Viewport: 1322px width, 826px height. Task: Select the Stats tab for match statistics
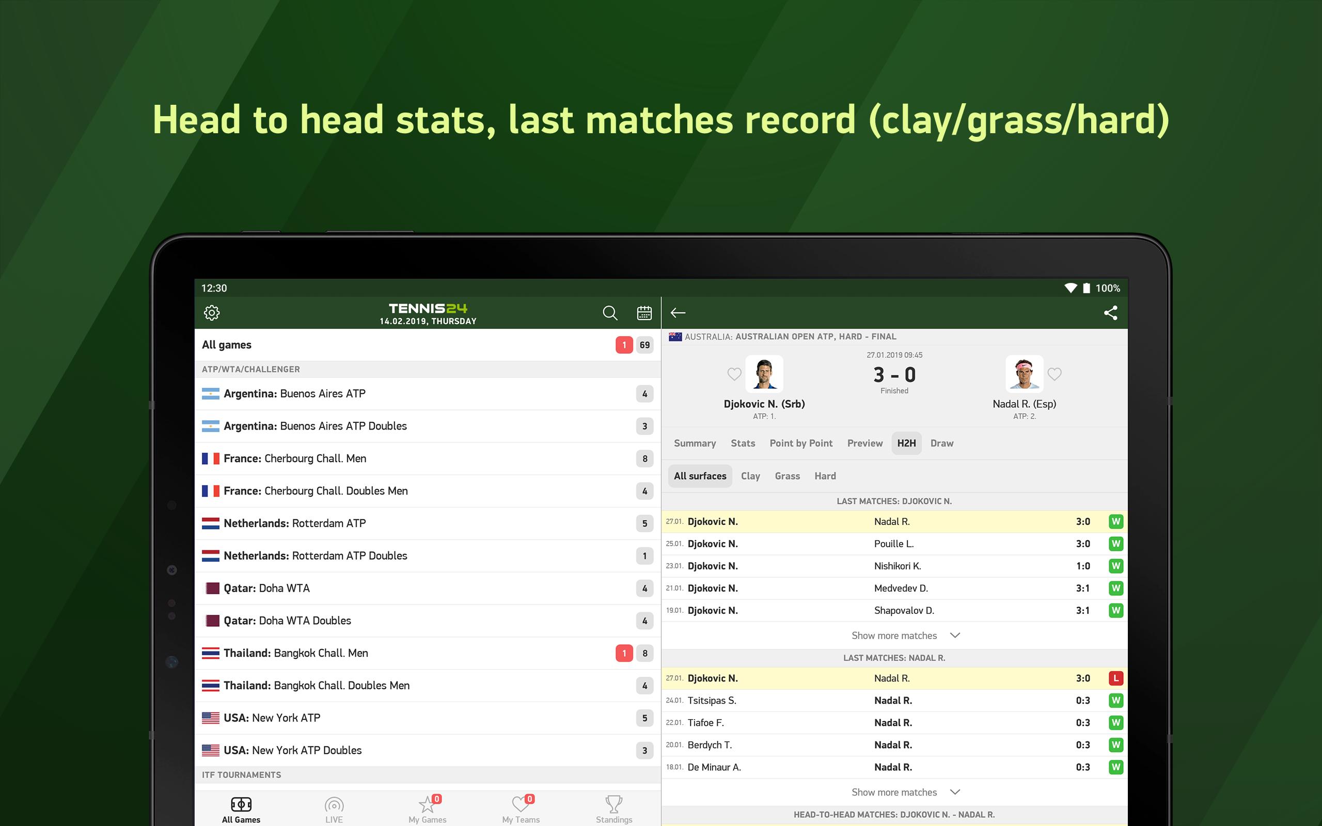pyautogui.click(x=742, y=442)
